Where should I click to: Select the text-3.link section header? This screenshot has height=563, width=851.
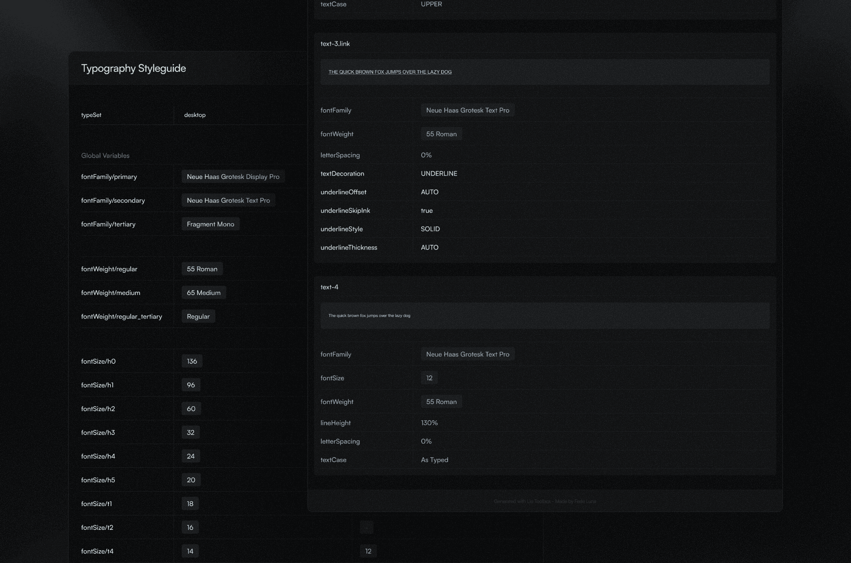pos(335,43)
